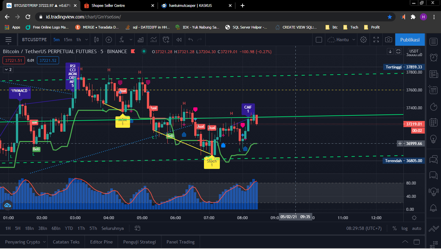This screenshot has height=249, width=441.
Task: Open notifications bell in sidebar
Action: (433, 208)
